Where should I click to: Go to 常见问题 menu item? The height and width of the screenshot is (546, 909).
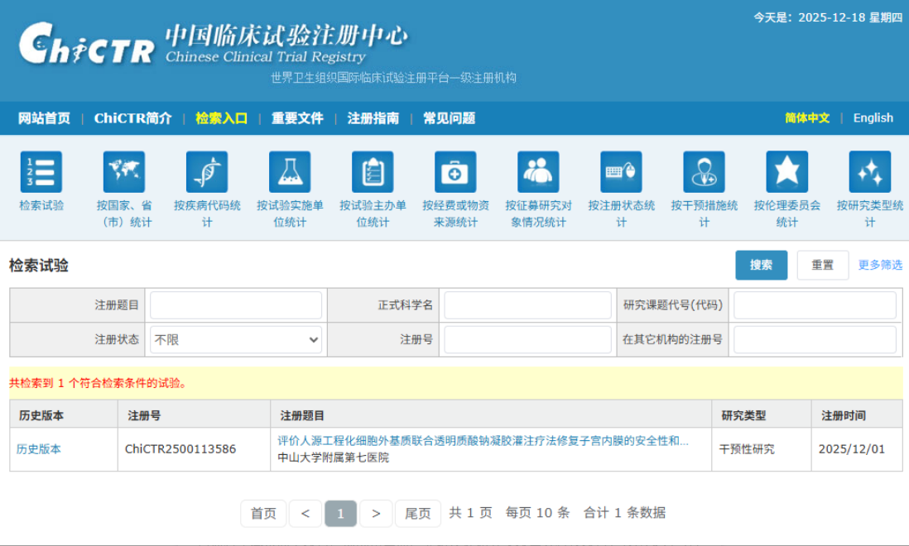[449, 118]
